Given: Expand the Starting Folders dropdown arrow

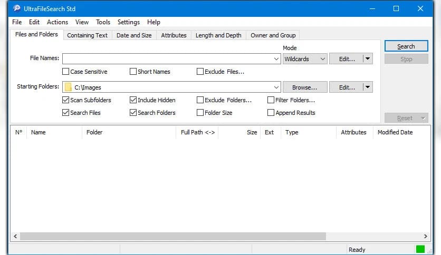Looking at the screenshot, I should (x=276, y=87).
